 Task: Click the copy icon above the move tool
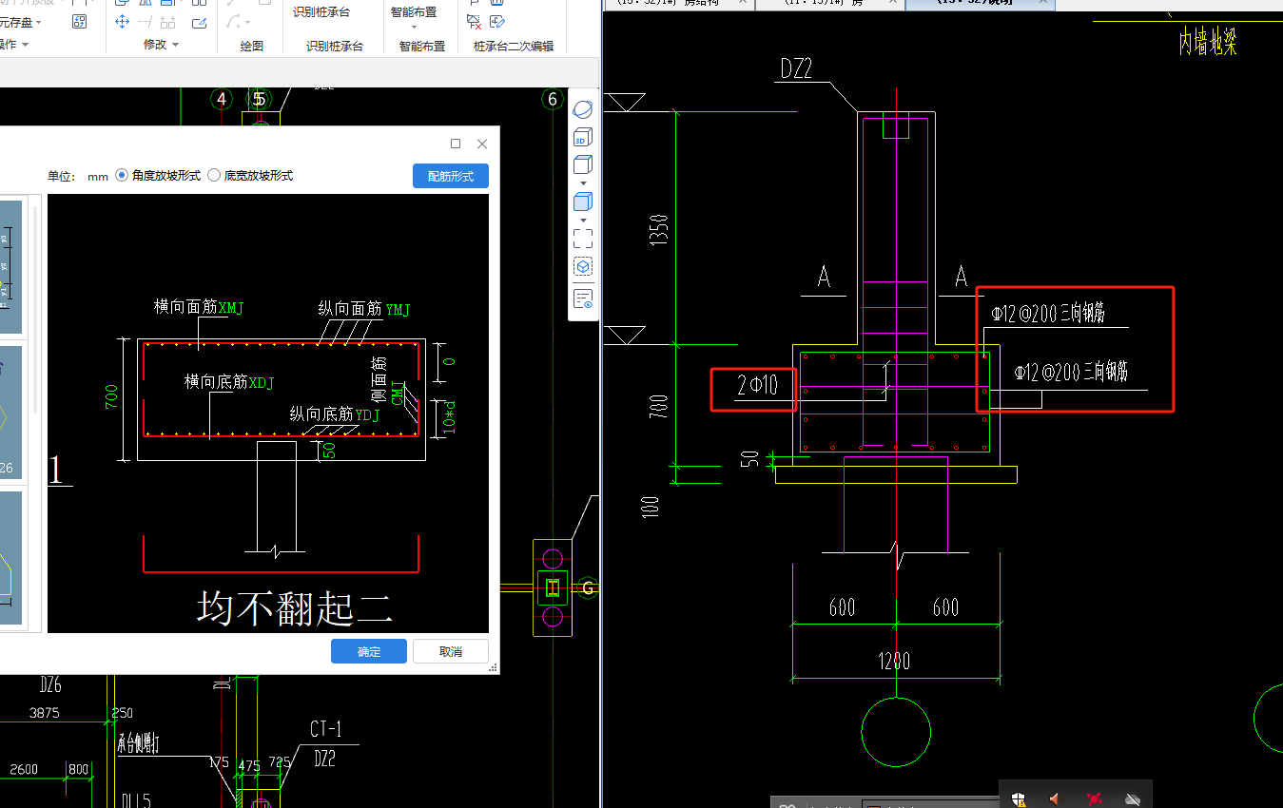tap(122, 3)
